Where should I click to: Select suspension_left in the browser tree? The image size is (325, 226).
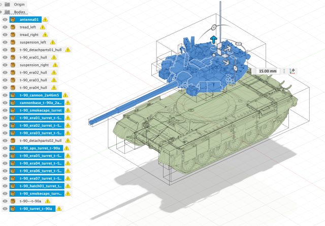(x=34, y=43)
